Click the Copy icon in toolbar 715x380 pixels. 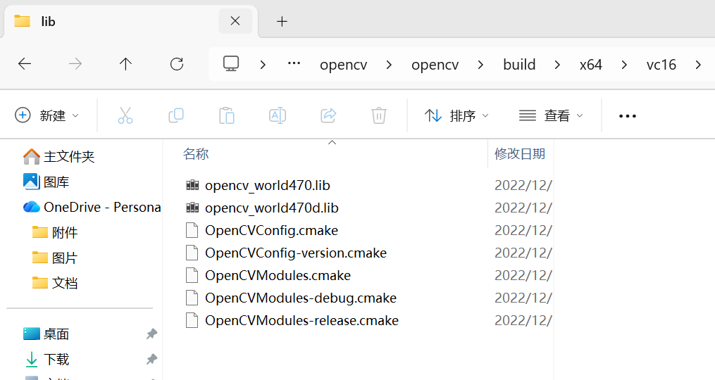pyautogui.click(x=176, y=115)
